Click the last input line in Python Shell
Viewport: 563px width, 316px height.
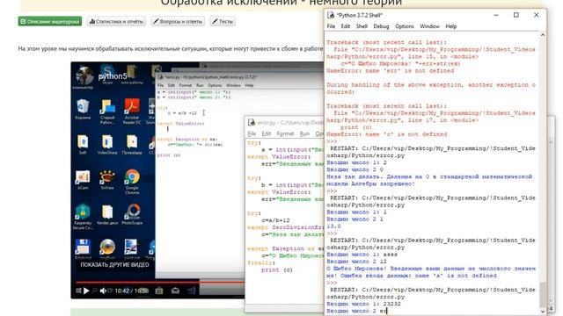[x=357, y=311]
